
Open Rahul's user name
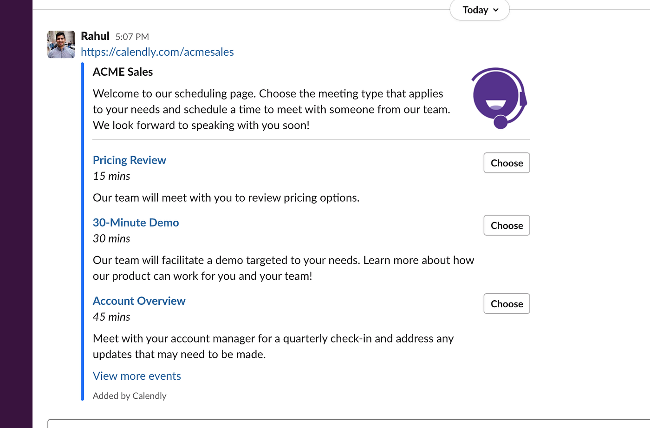tap(95, 36)
